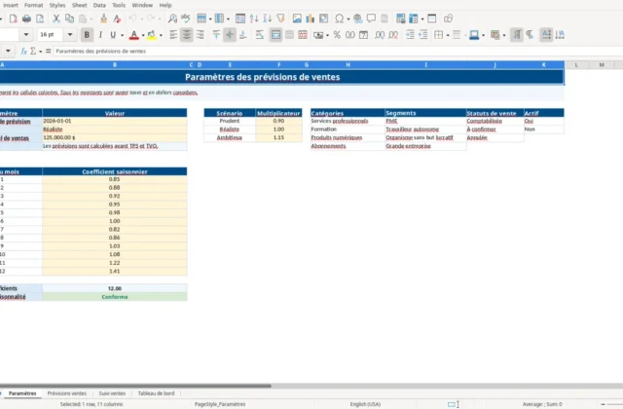Cut selection with the scissors icon

coord(56,19)
